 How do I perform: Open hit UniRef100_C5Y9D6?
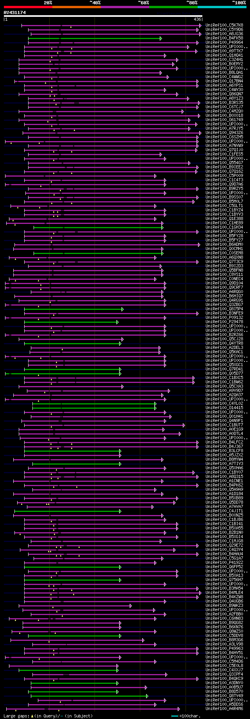pyautogui.click(x=224, y=29)
